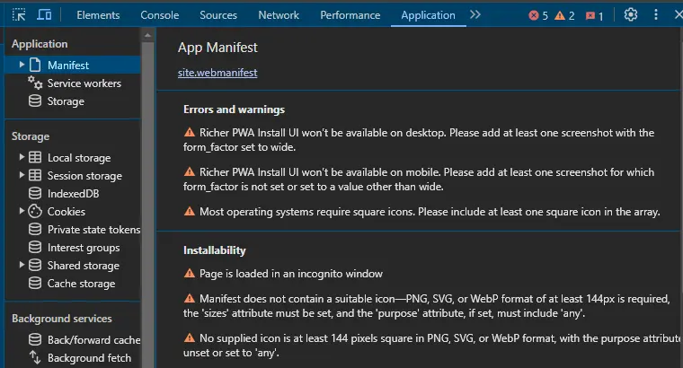
Task: Click the Private state tokens database icon
Action: tap(35, 229)
